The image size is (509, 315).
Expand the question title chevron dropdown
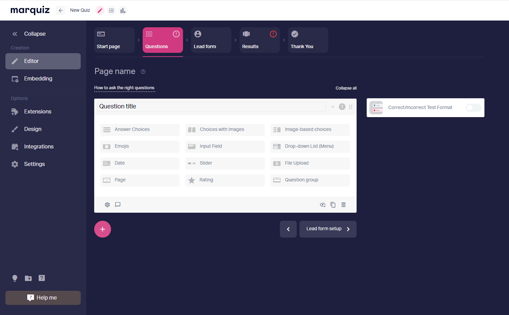[x=333, y=107]
